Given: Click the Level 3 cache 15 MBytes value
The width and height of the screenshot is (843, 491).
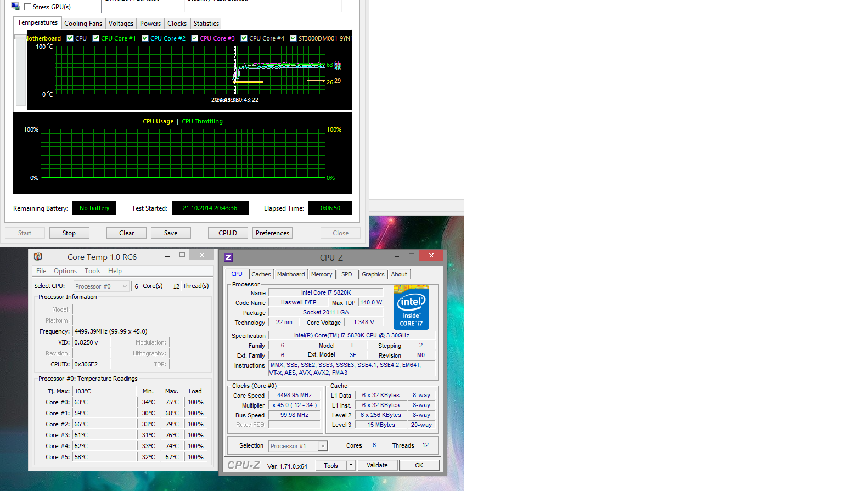Looking at the screenshot, I should 381,425.
